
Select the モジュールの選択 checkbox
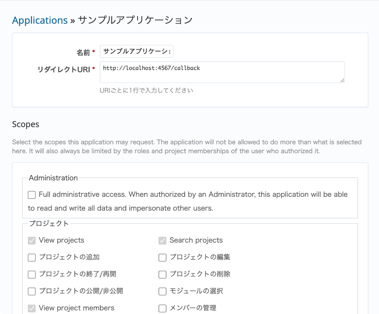pos(162,291)
